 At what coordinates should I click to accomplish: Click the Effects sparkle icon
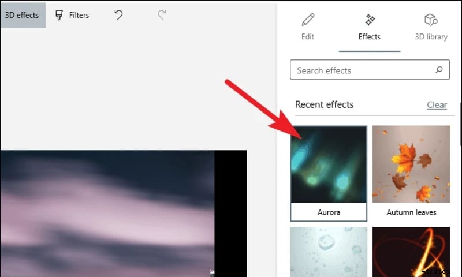coord(370,20)
